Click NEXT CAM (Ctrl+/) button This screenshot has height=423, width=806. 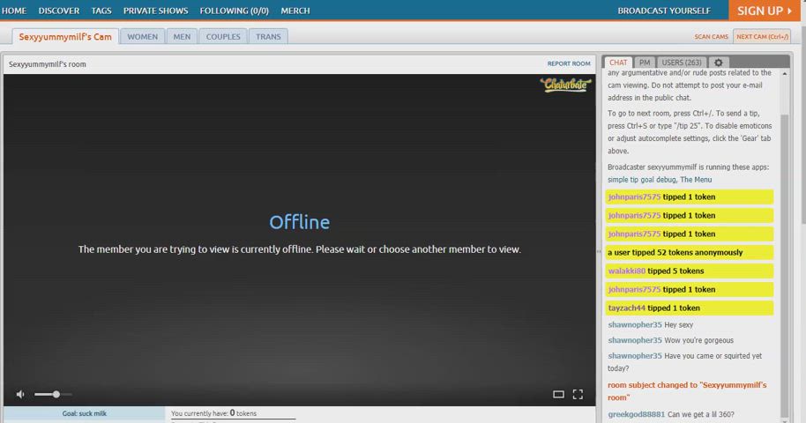point(762,36)
